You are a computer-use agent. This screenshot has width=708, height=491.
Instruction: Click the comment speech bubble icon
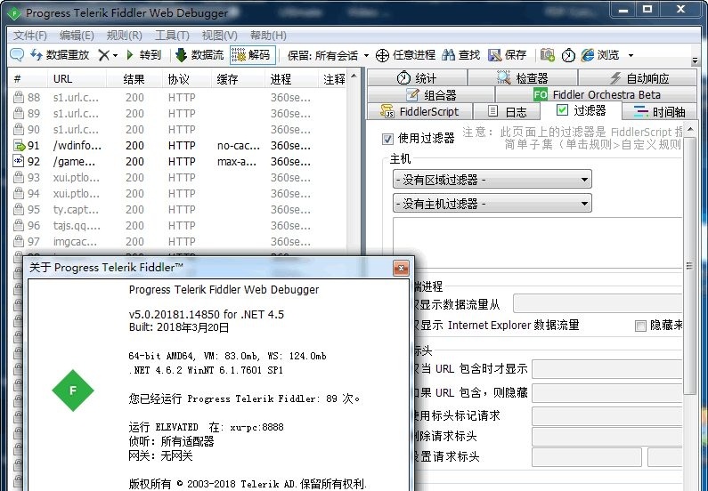tap(17, 55)
